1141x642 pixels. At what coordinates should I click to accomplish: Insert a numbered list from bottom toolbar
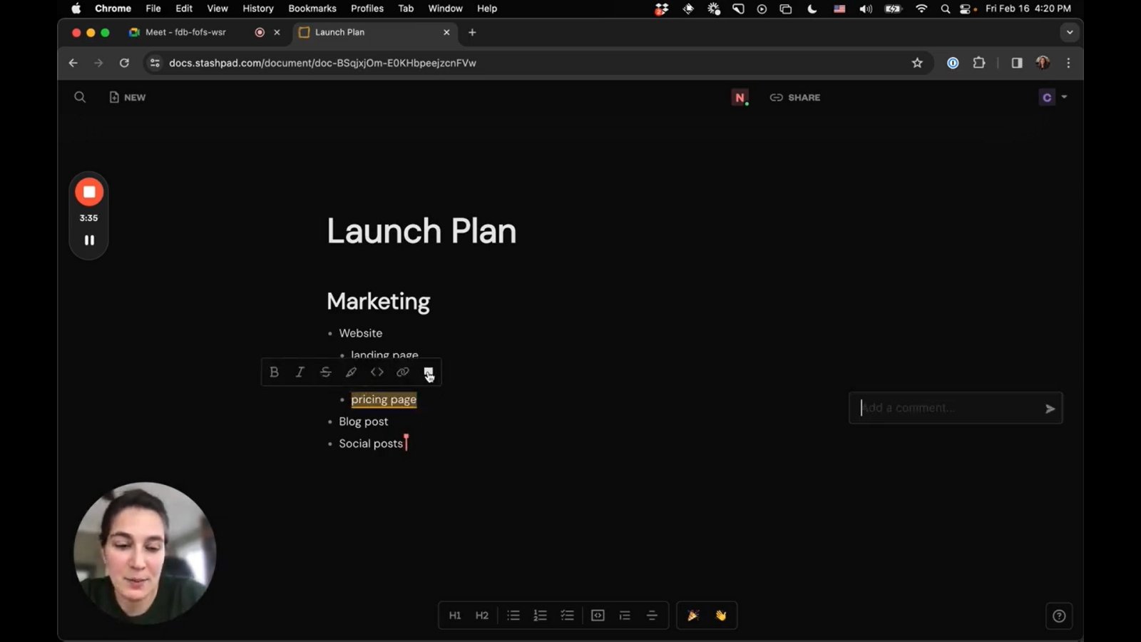click(x=541, y=616)
